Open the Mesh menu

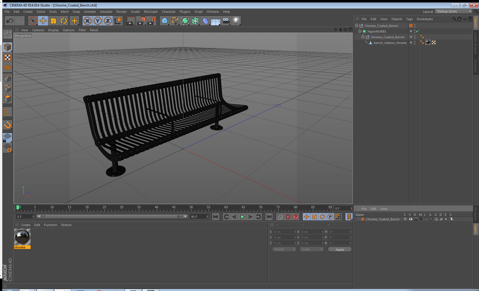pyautogui.click(x=64, y=12)
